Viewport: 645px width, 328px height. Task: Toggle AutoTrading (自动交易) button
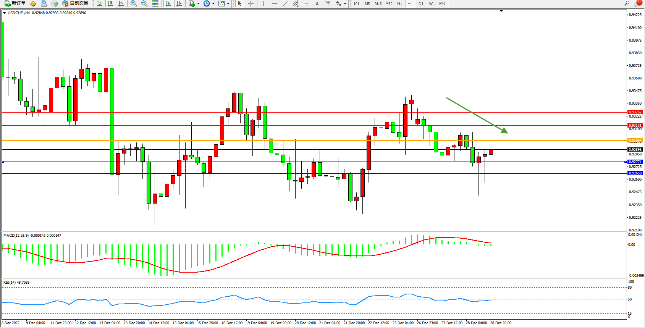(x=75, y=3)
